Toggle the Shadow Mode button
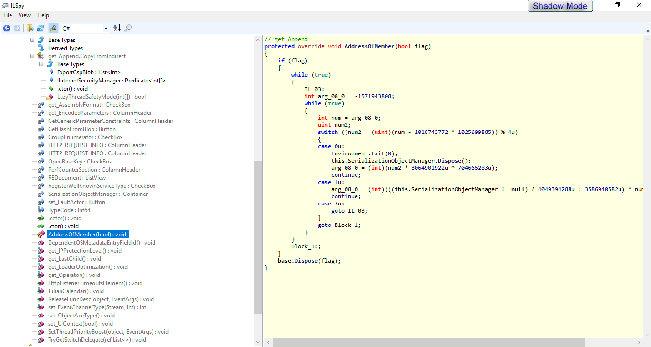651x347 pixels. pos(560,6)
